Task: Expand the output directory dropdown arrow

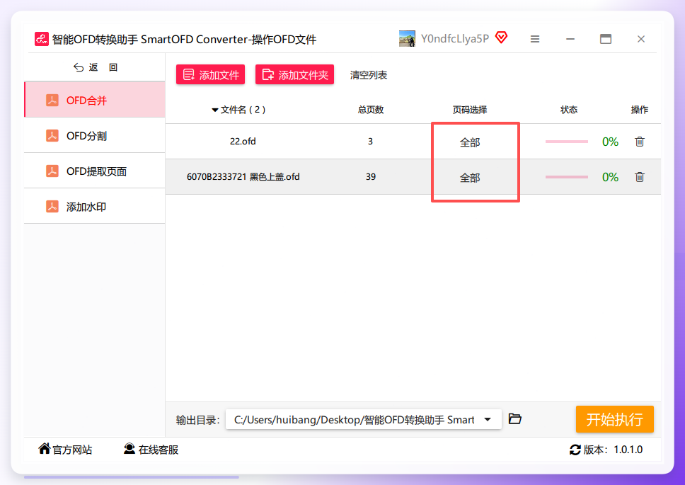Action: (488, 419)
